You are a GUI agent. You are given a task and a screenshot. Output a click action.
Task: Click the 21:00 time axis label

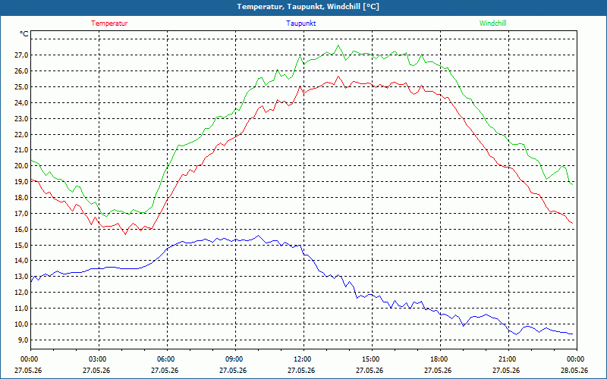click(x=508, y=359)
